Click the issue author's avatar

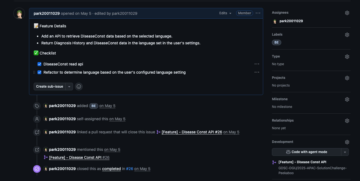click(x=19, y=14)
